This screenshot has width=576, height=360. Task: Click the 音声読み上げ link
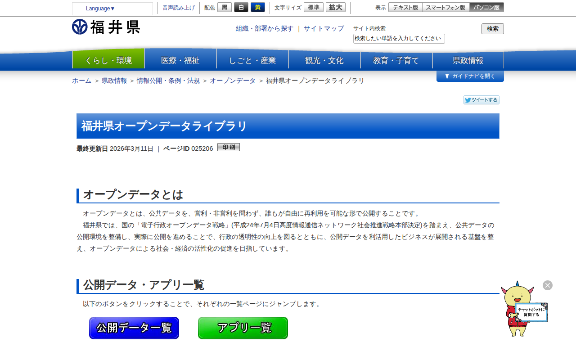[x=179, y=8]
